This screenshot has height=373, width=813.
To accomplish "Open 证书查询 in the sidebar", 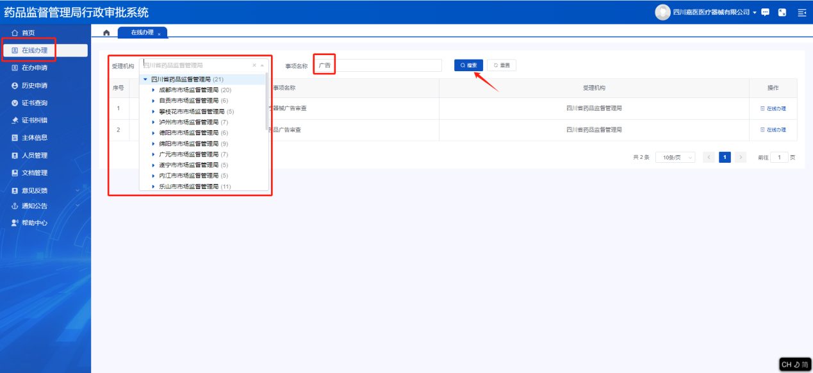I will pos(34,103).
